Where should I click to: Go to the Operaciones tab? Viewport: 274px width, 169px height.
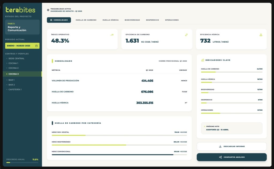tap(172, 20)
